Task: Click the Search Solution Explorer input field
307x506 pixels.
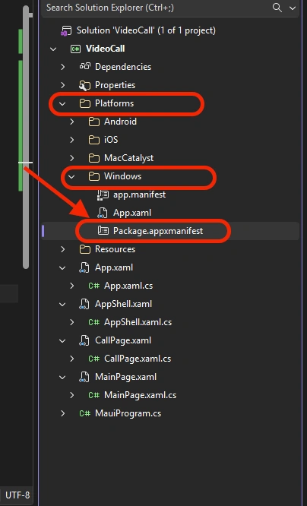Action: click(x=157, y=8)
